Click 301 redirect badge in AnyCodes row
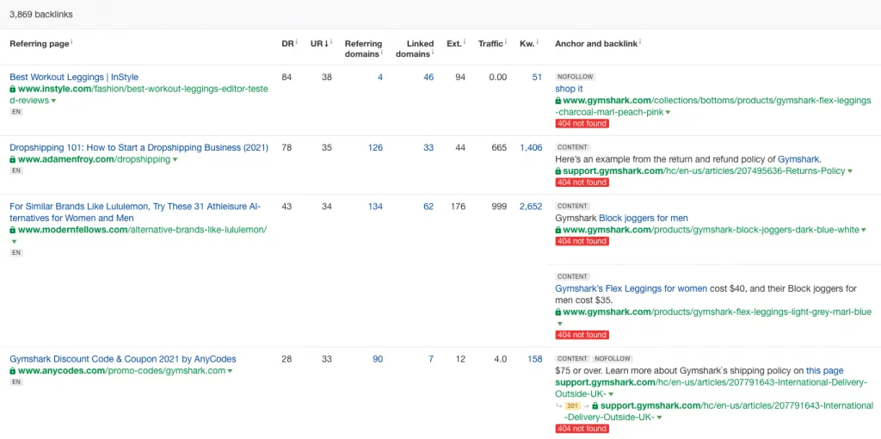 (572, 405)
